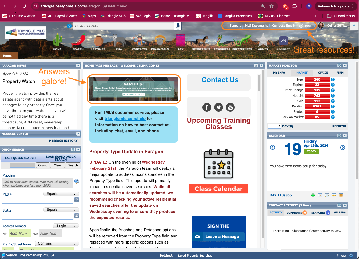Image resolution: width=359 pixels, height=259 pixels.
Task: Click the Class Calendar star calendar icon
Action: click(x=218, y=164)
